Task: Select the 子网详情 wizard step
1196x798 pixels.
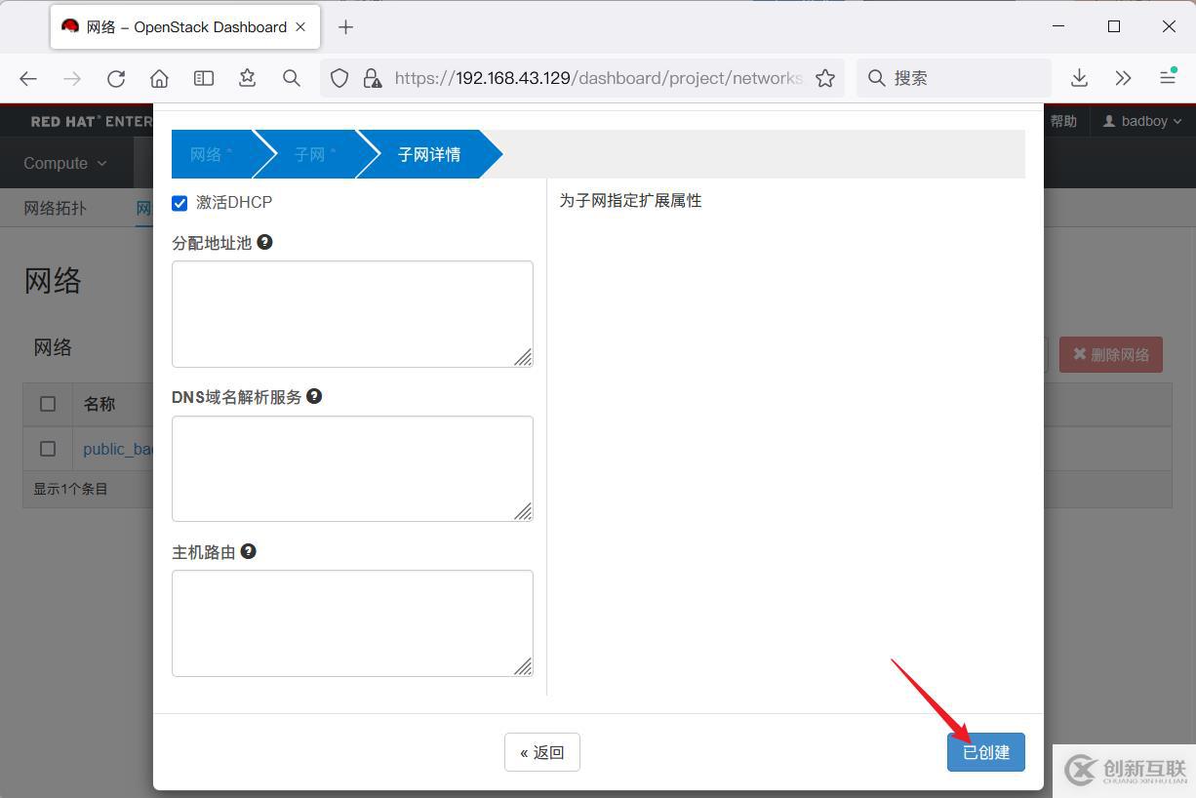Action: [x=429, y=154]
